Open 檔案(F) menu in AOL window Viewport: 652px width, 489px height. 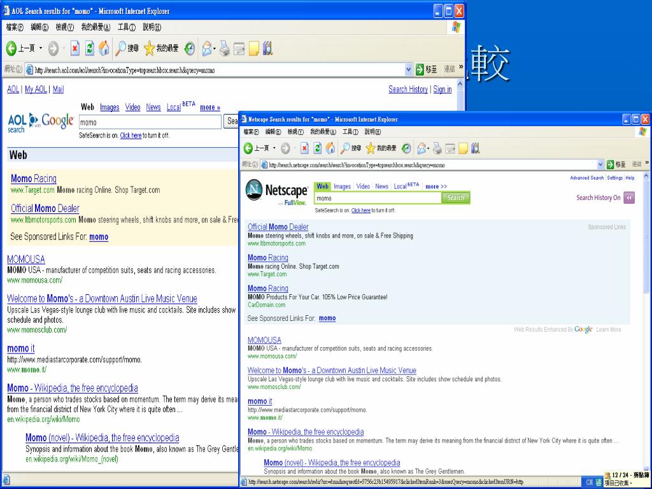coord(15,27)
